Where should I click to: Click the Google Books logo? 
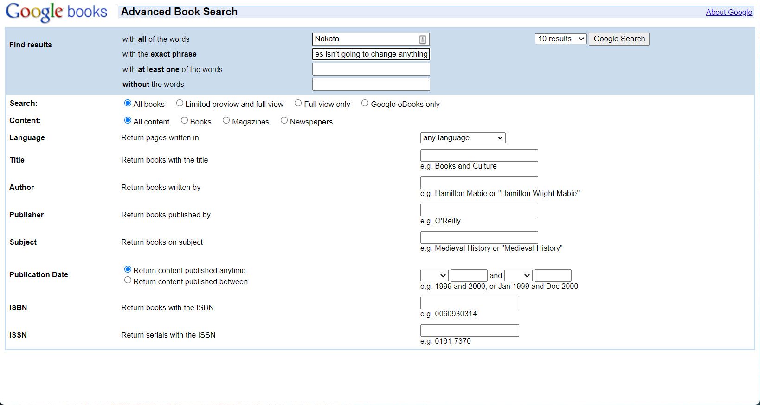click(56, 12)
